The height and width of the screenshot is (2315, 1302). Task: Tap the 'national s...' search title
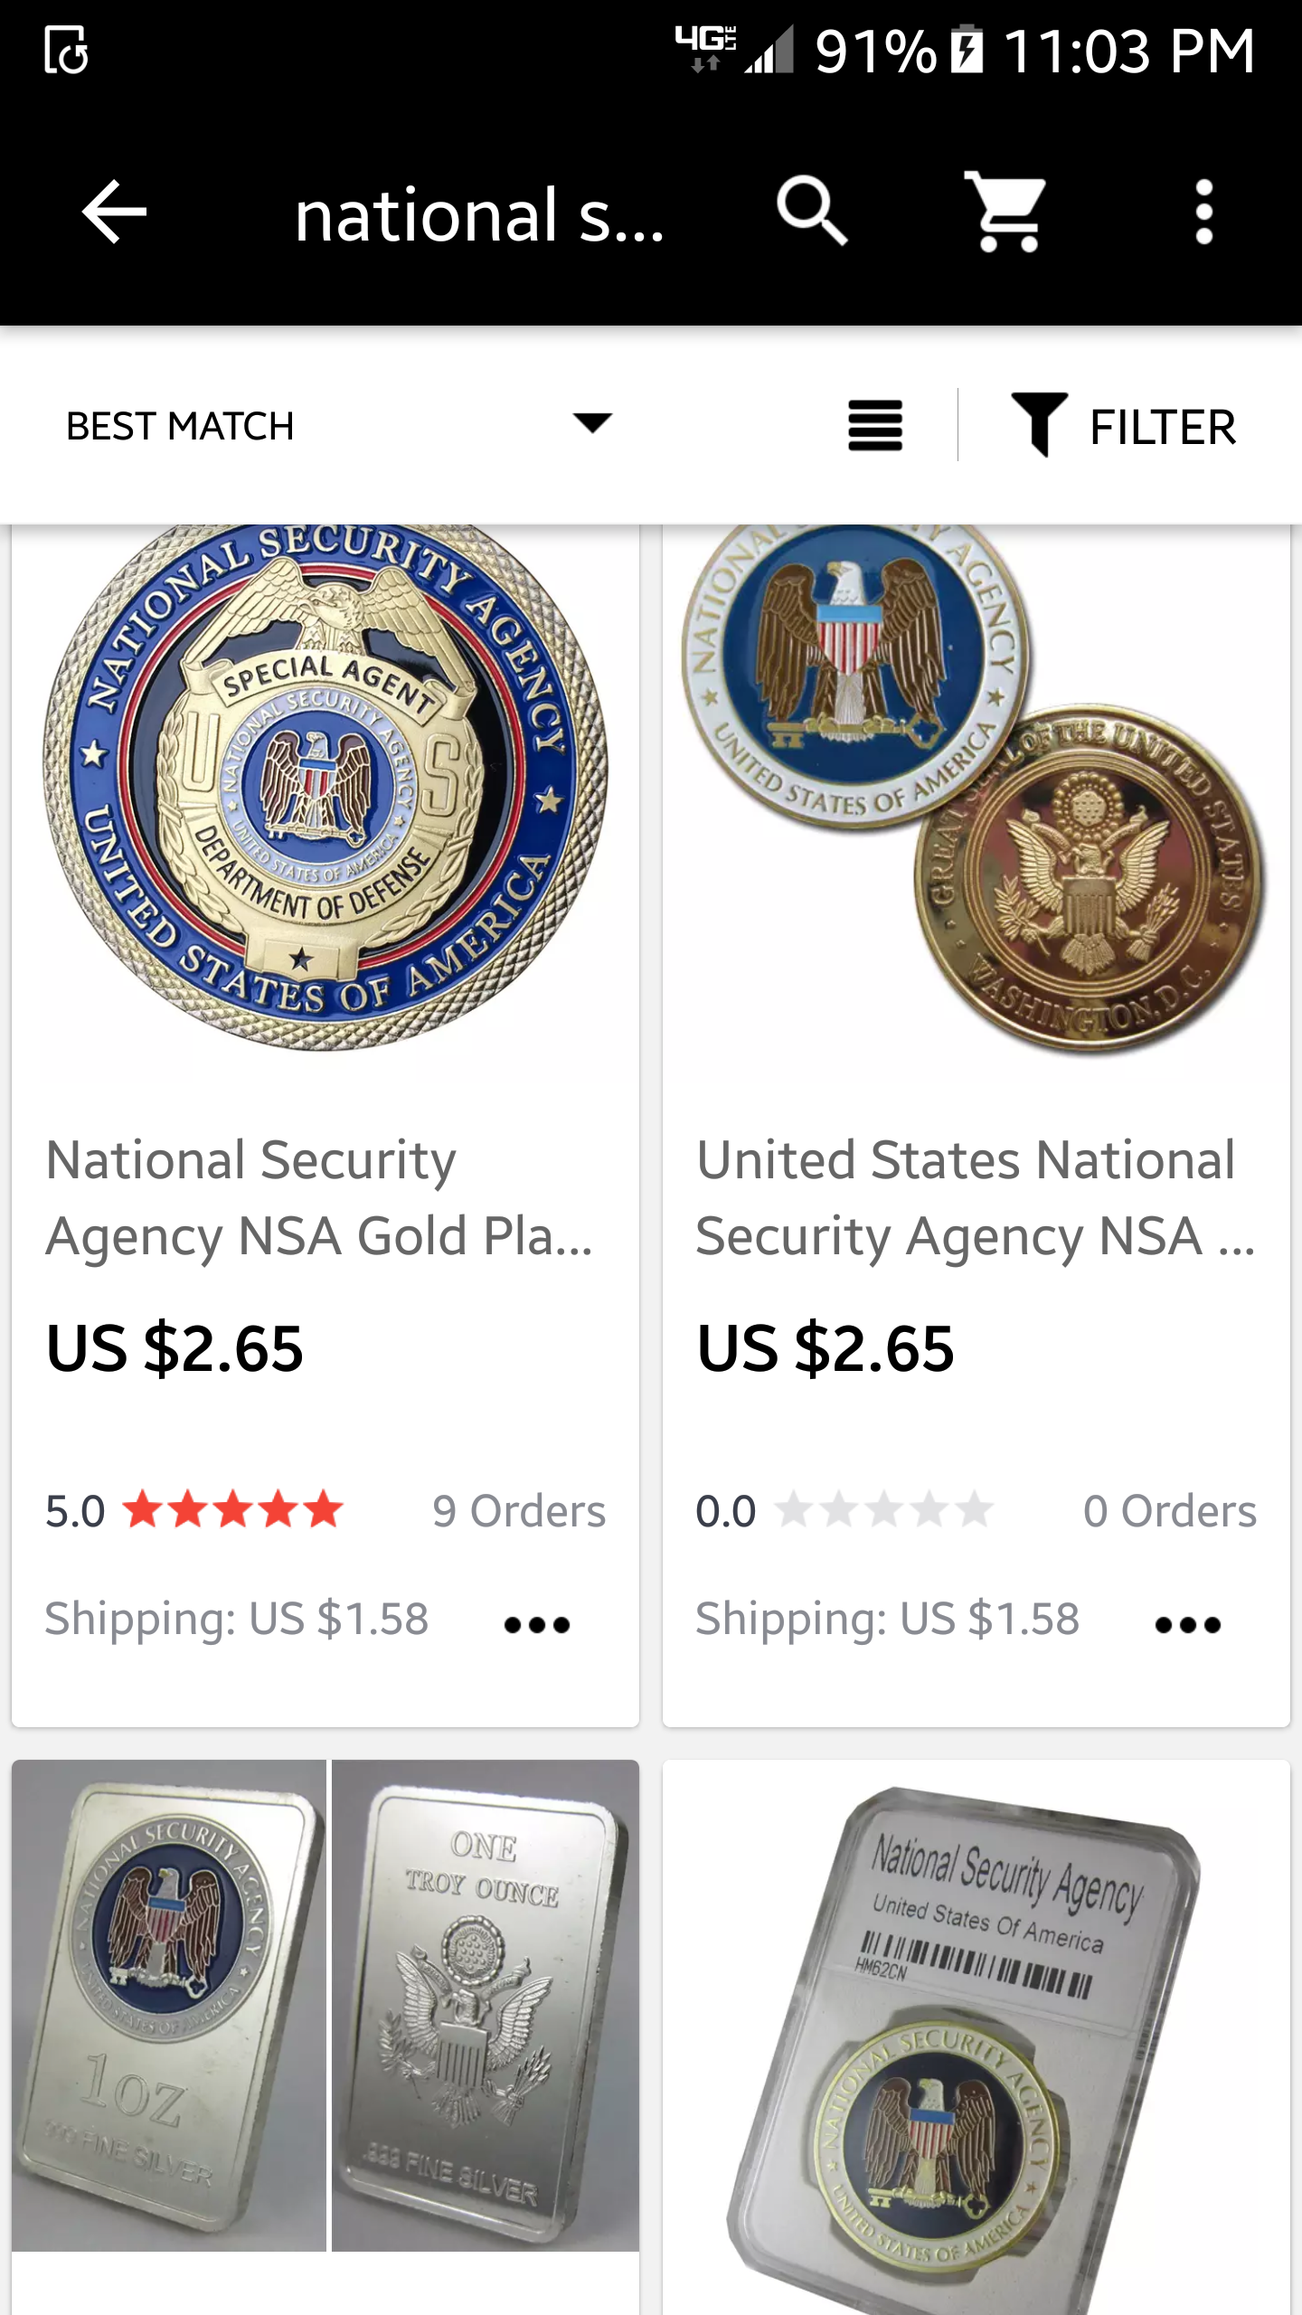[479, 215]
